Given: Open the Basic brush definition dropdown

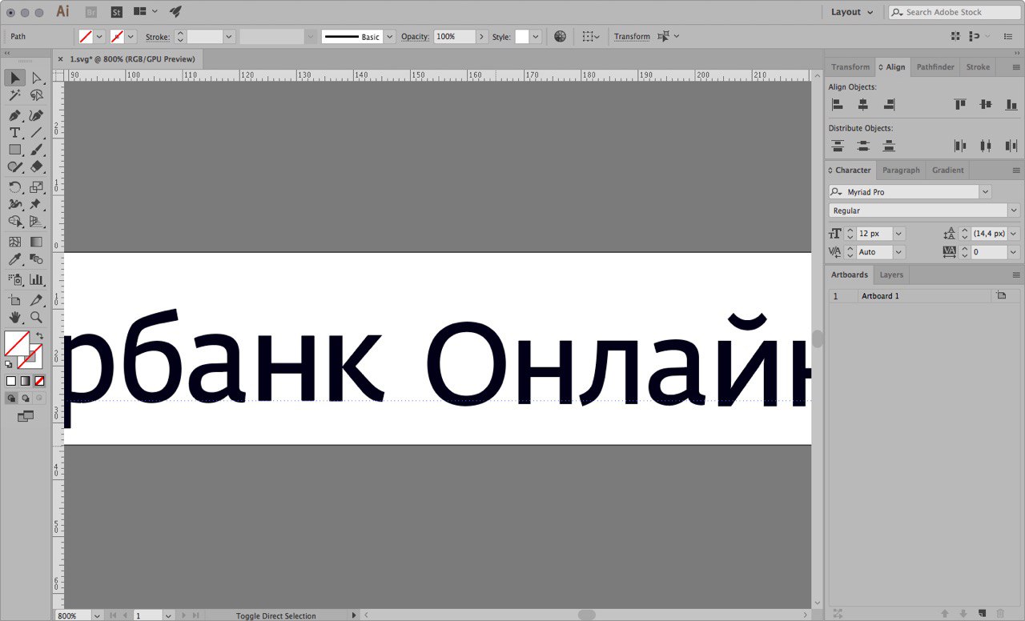Looking at the screenshot, I should [x=390, y=37].
